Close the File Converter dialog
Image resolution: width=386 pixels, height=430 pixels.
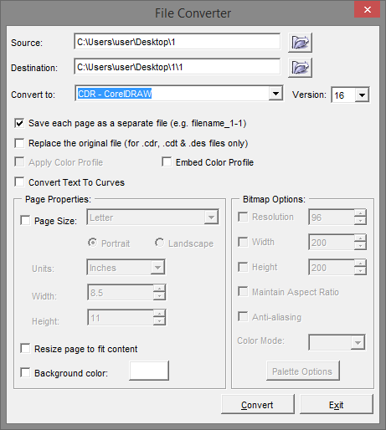(368, 10)
